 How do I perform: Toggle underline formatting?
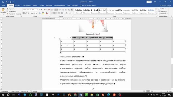pyautogui.click(x=28, y=13)
